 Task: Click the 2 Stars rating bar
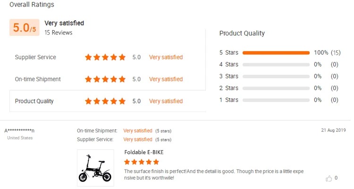[x=276, y=88]
